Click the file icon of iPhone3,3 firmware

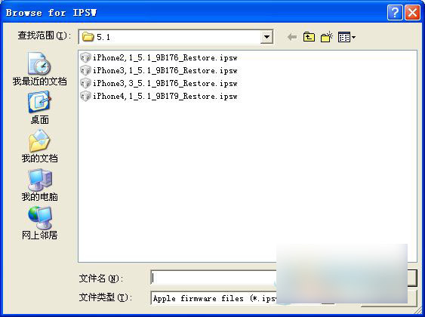coord(85,83)
